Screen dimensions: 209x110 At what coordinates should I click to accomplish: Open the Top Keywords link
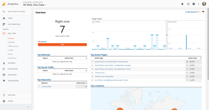pos(44,80)
